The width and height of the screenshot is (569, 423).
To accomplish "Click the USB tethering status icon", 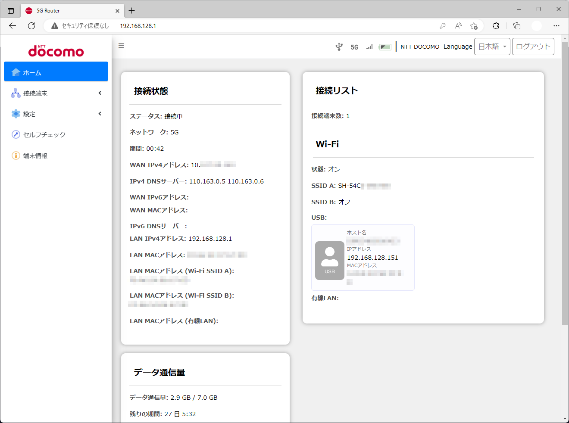I will click(340, 46).
